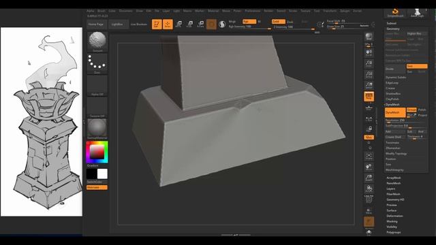Toggle the Smt option next to Divide
This screenshot has height=245, width=436.
tap(416, 66)
